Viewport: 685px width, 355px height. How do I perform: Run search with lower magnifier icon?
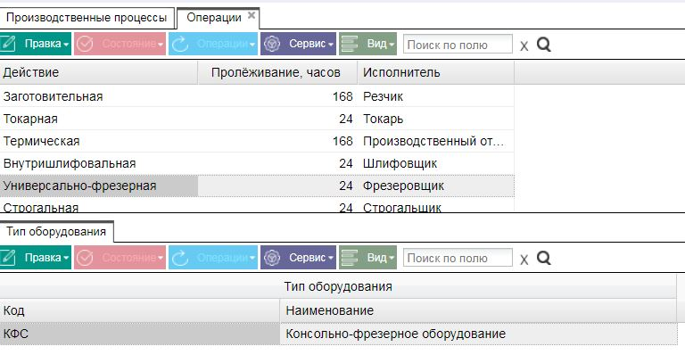click(544, 258)
